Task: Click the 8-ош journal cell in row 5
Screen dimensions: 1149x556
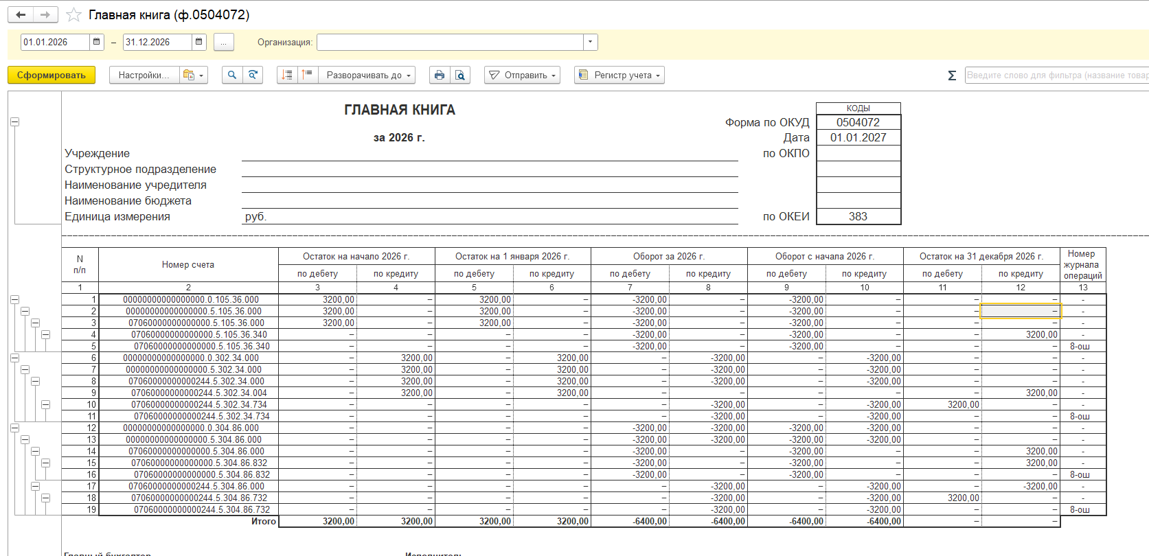Action: pyautogui.click(x=1083, y=346)
